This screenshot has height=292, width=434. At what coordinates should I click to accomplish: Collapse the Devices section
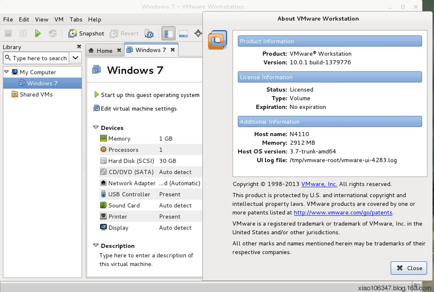pyautogui.click(x=95, y=128)
